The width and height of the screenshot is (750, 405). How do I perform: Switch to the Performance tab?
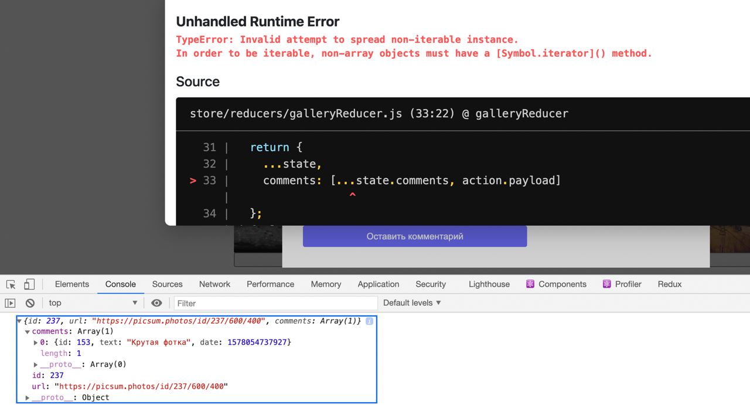point(270,284)
